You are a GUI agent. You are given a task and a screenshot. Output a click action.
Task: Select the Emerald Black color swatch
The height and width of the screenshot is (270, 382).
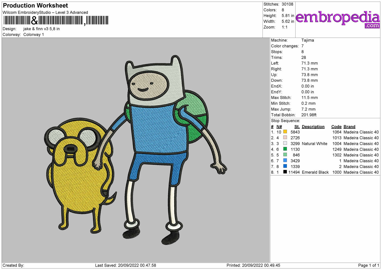coord(285,172)
